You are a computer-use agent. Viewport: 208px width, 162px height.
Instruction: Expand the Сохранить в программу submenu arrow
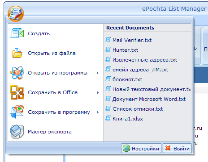tap(98, 112)
